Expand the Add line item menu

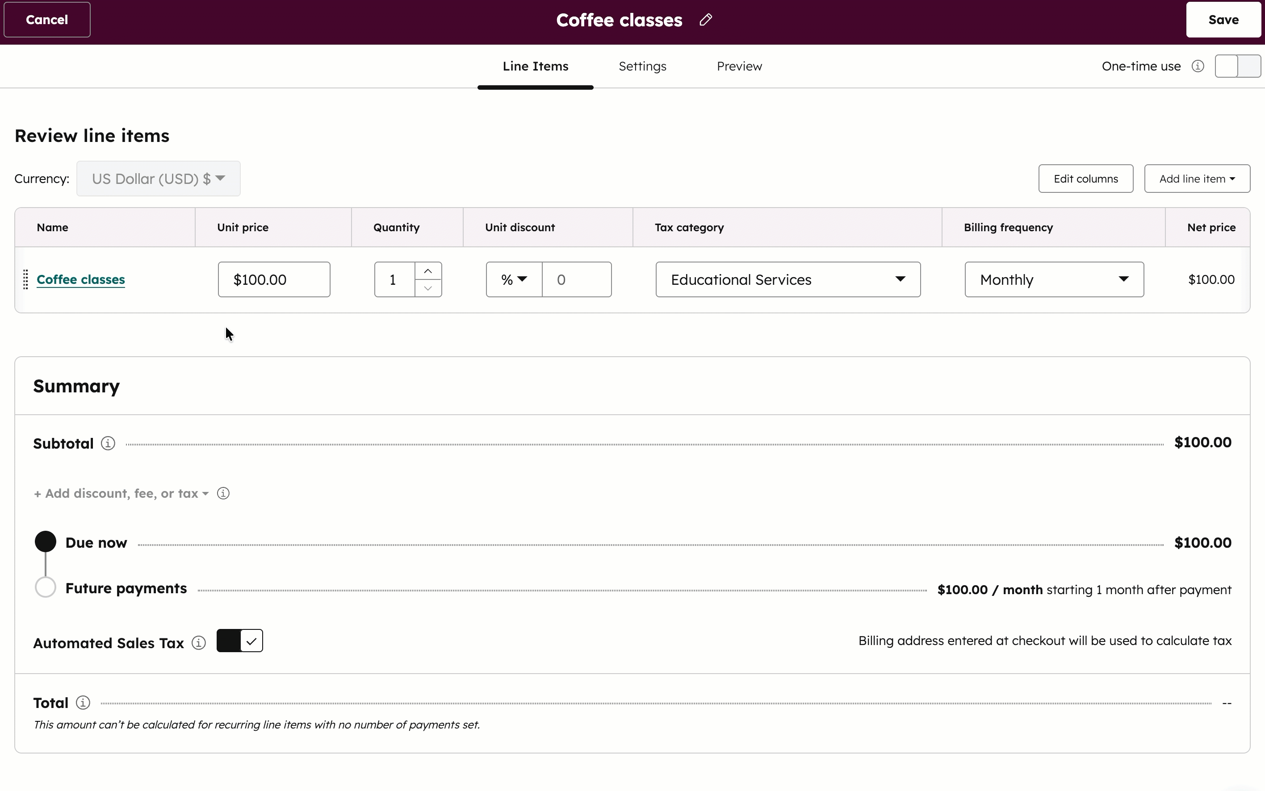pos(1197,179)
